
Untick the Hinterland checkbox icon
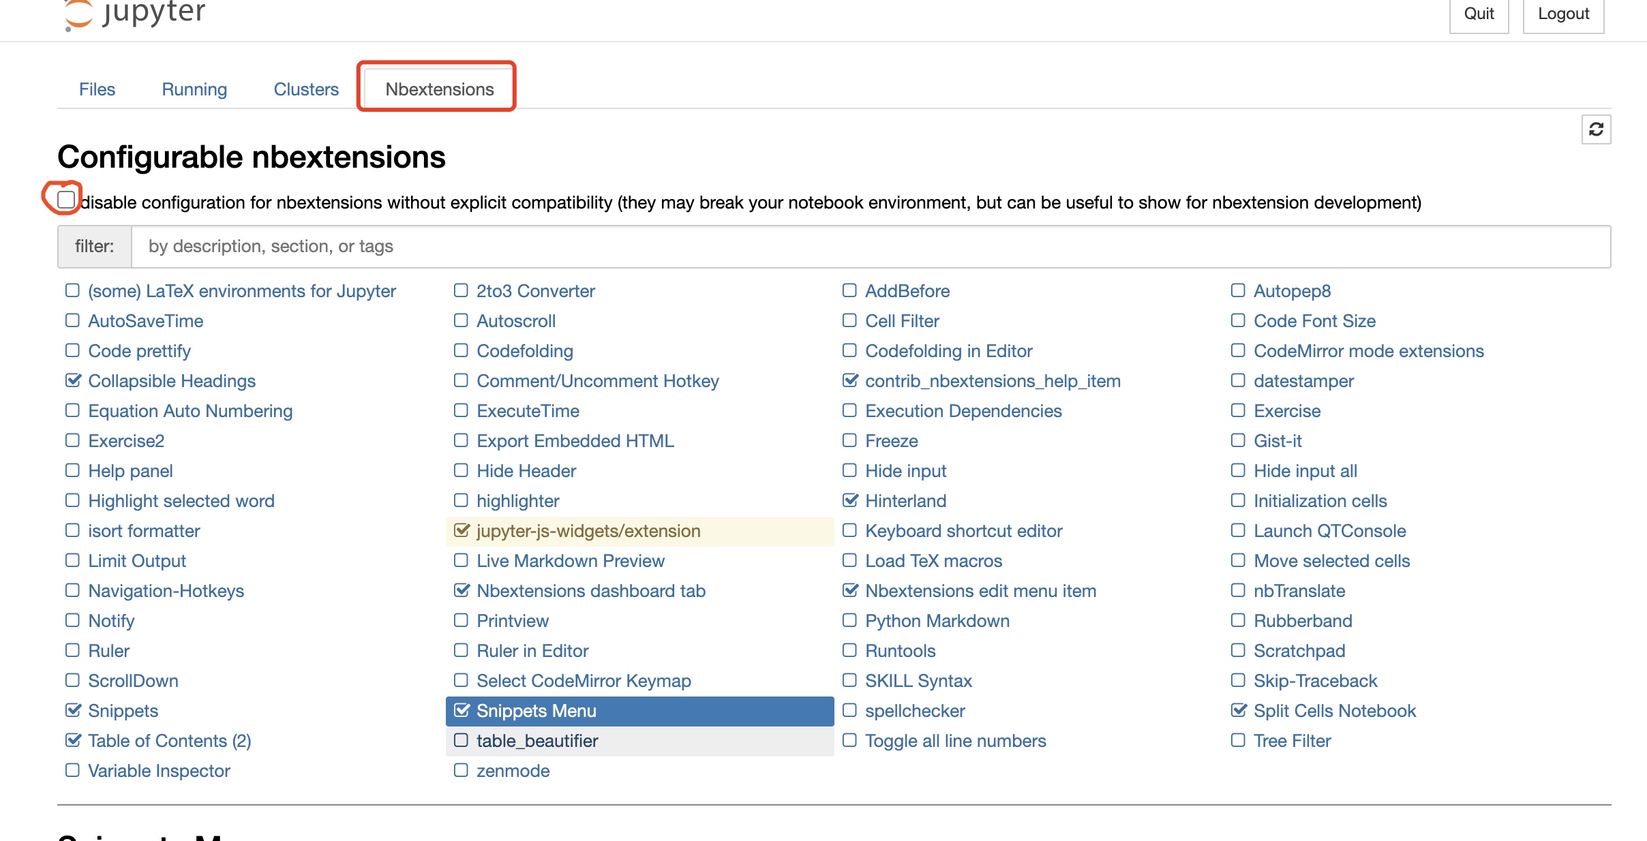[x=850, y=500]
